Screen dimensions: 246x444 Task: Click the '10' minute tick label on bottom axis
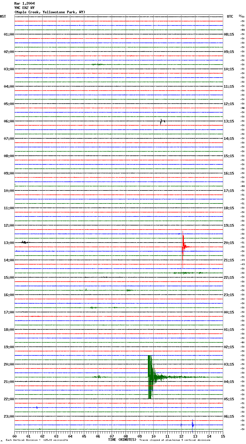click(153, 436)
